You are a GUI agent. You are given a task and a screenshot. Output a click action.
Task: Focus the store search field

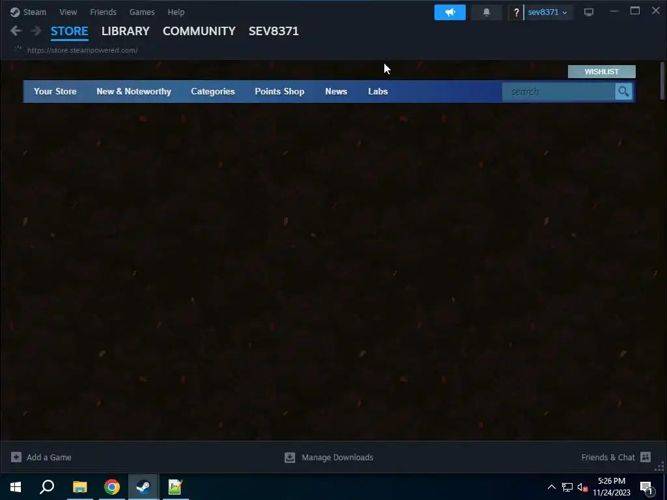[558, 91]
